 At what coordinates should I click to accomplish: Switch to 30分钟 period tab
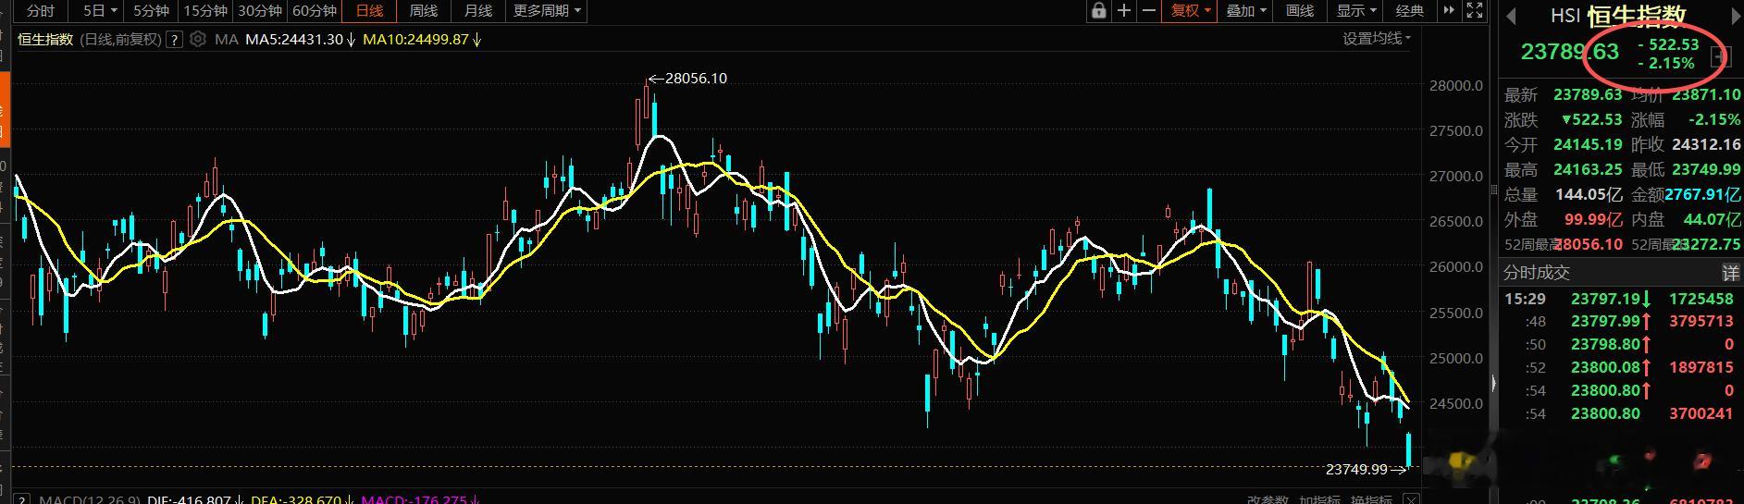(x=260, y=11)
